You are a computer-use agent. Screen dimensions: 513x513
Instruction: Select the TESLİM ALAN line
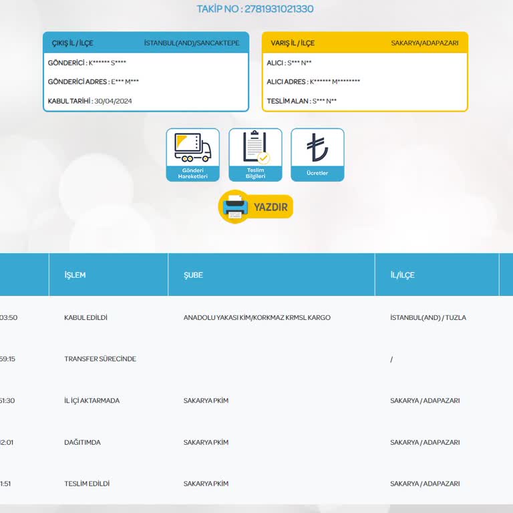(x=302, y=101)
